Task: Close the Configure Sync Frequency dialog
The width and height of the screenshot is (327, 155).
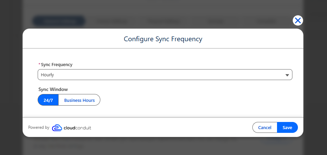Action: pyautogui.click(x=298, y=20)
